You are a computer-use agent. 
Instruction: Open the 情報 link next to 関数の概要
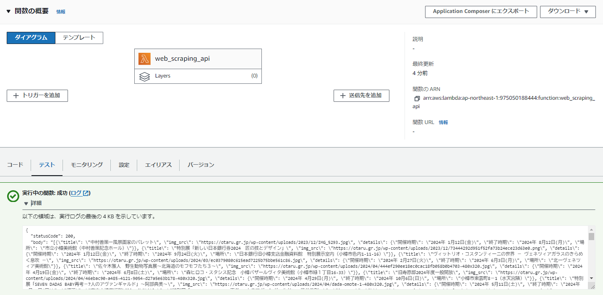pyautogui.click(x=60, y=11)
